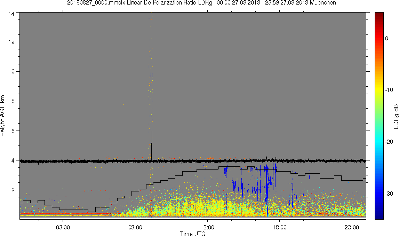Click the colorbar value label 0
This screenshot has width=399, height=236.
(x=386, y=38)
